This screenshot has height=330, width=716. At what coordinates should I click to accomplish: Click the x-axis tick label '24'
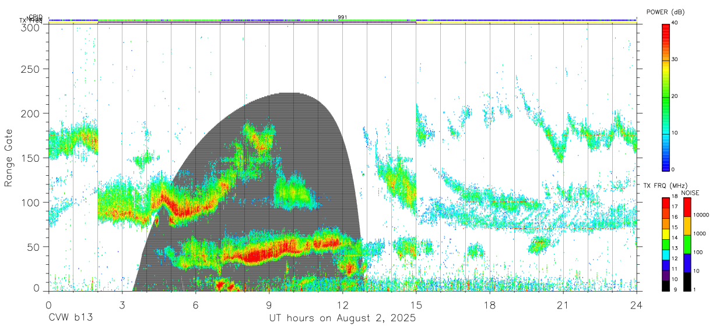click(x=636, y=304)
